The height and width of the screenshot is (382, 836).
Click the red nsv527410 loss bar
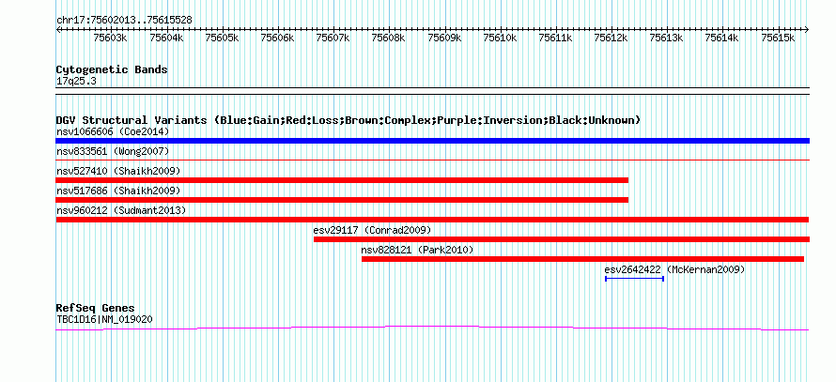coord(342,180)
